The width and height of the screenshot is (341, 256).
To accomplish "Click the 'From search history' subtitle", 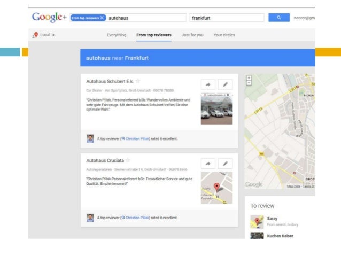I will click(x=283, y=224).
